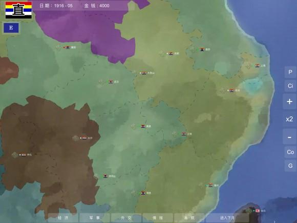Open the 系统 system menu
This screenshot has height=223, width=297.
tap(189, 218)
